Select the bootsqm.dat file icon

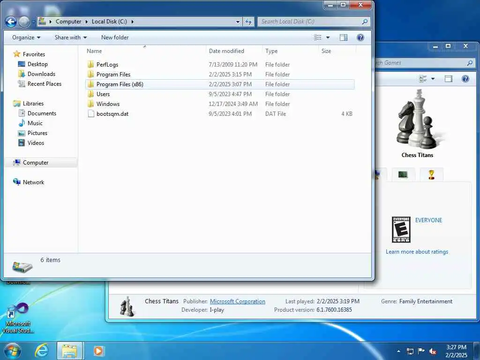click(x=90, y=113)
